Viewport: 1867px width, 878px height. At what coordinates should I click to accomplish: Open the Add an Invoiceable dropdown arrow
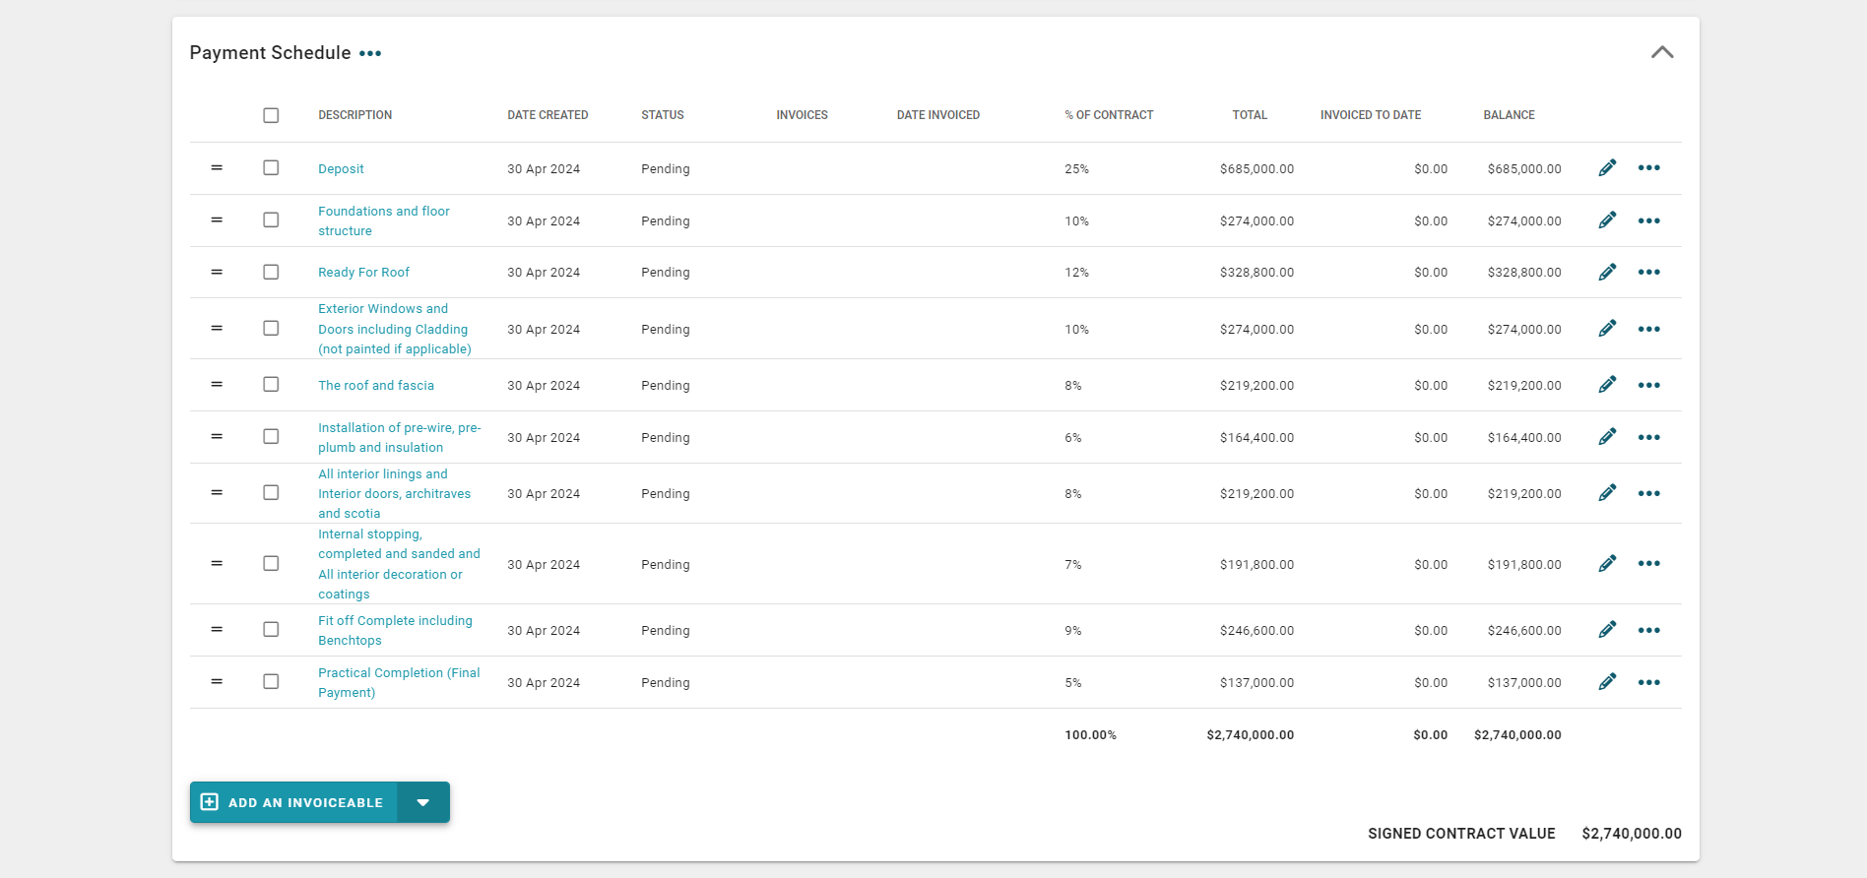tap(423, 802)
